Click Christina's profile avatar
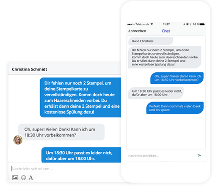 click(x=18, y=140)
